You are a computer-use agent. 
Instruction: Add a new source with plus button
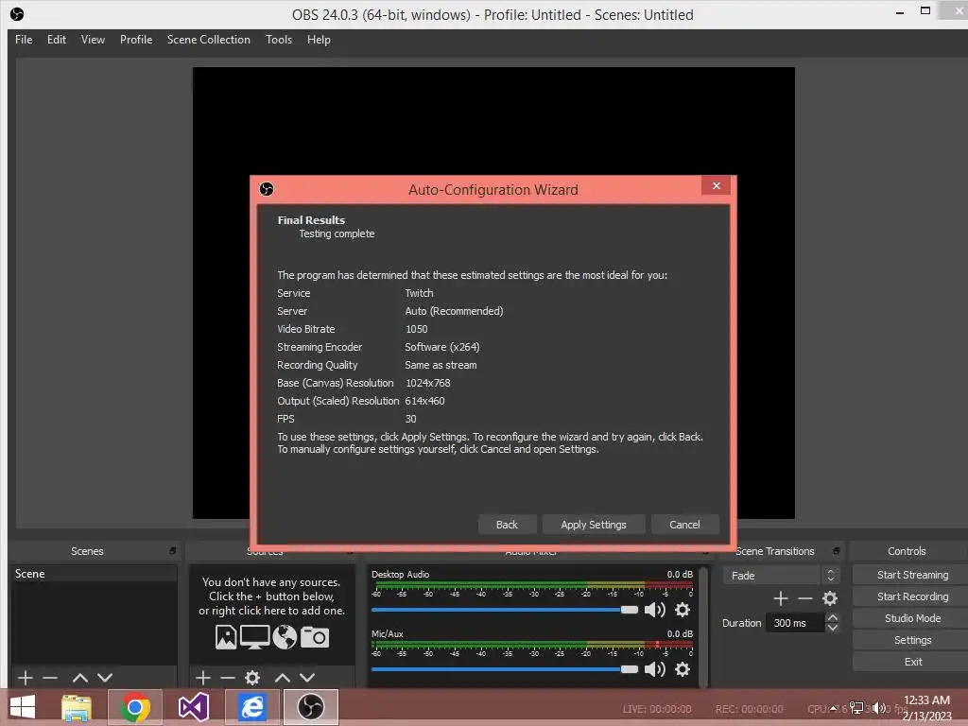(202, 678)
